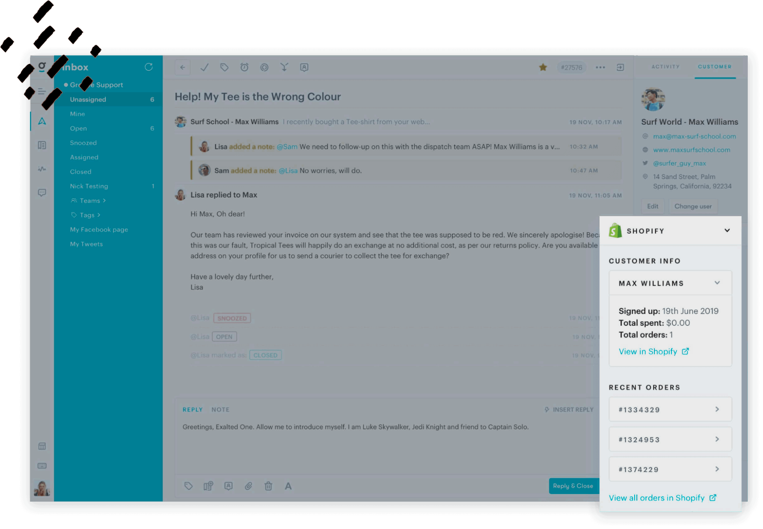Expand order #1324953
763x529 pixels.
coord(671,439)
